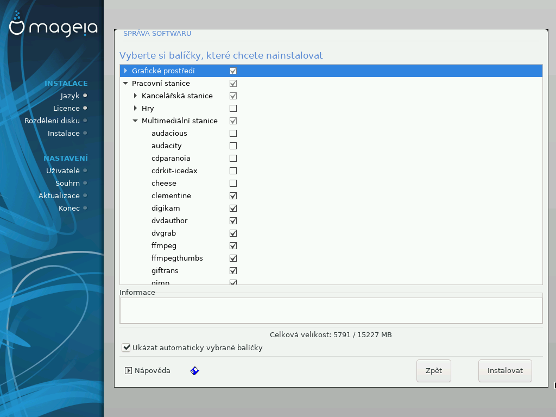Select the Kancelářská stanice row
The width and height of the screenshot is (556, 417).
click(x=331, y=96)
